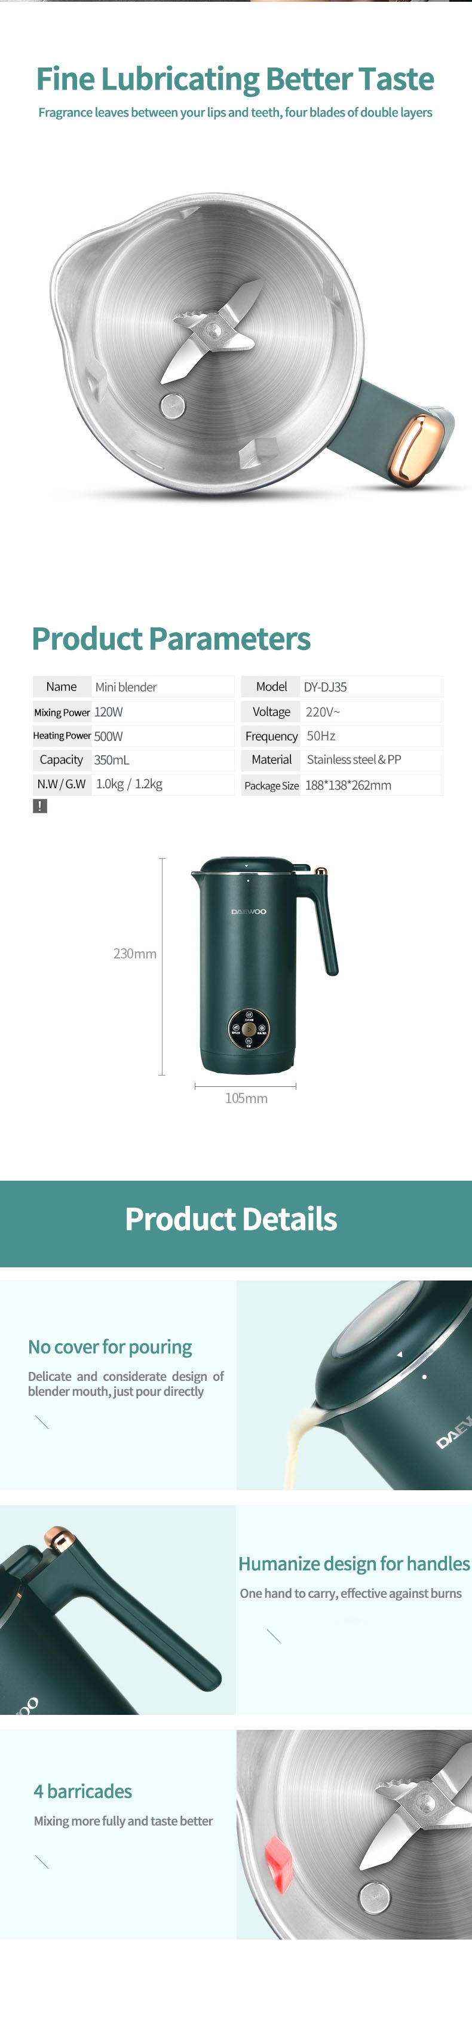Open the milk pouring spout image
This screenshot has width=472, height=2028.
354,1385
